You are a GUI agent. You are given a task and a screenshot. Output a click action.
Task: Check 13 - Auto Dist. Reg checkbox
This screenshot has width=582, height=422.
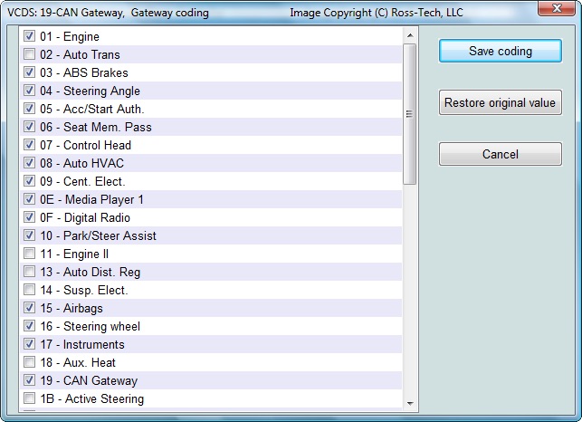coord(29,272)
